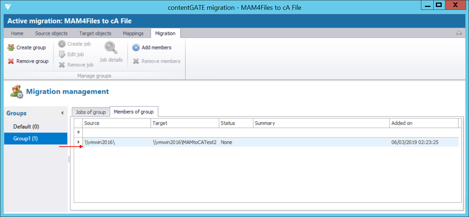
Task: Click the Add members plus icon
Action: pos(136,48)
